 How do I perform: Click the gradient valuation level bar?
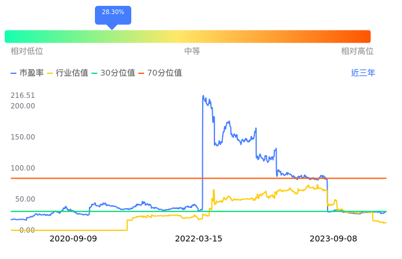click(188, 36)
